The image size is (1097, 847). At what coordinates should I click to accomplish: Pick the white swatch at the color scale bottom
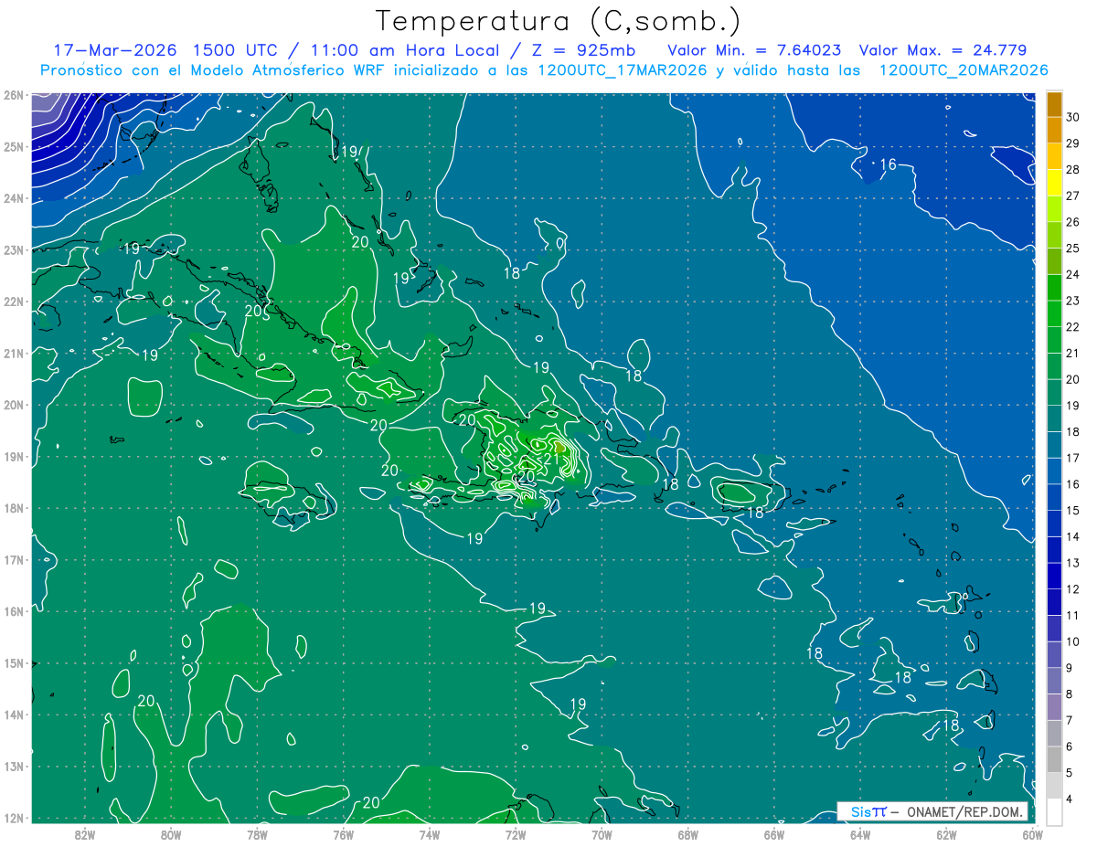[x=1054, y=812]
